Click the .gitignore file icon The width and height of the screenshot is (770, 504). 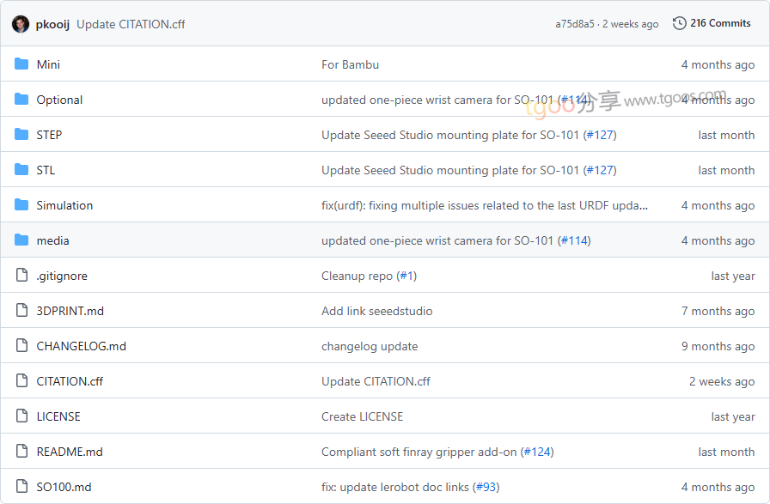click(21, 276)
